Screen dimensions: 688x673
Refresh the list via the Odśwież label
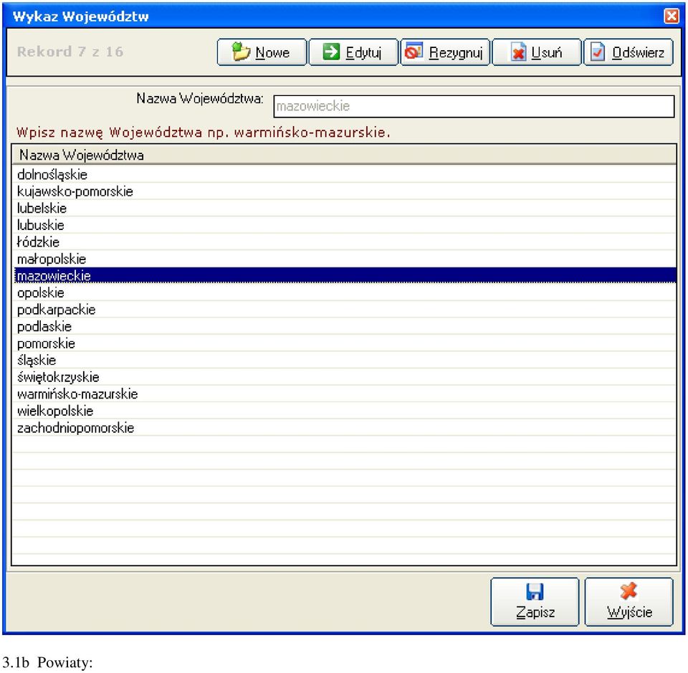tap(638, 52)
